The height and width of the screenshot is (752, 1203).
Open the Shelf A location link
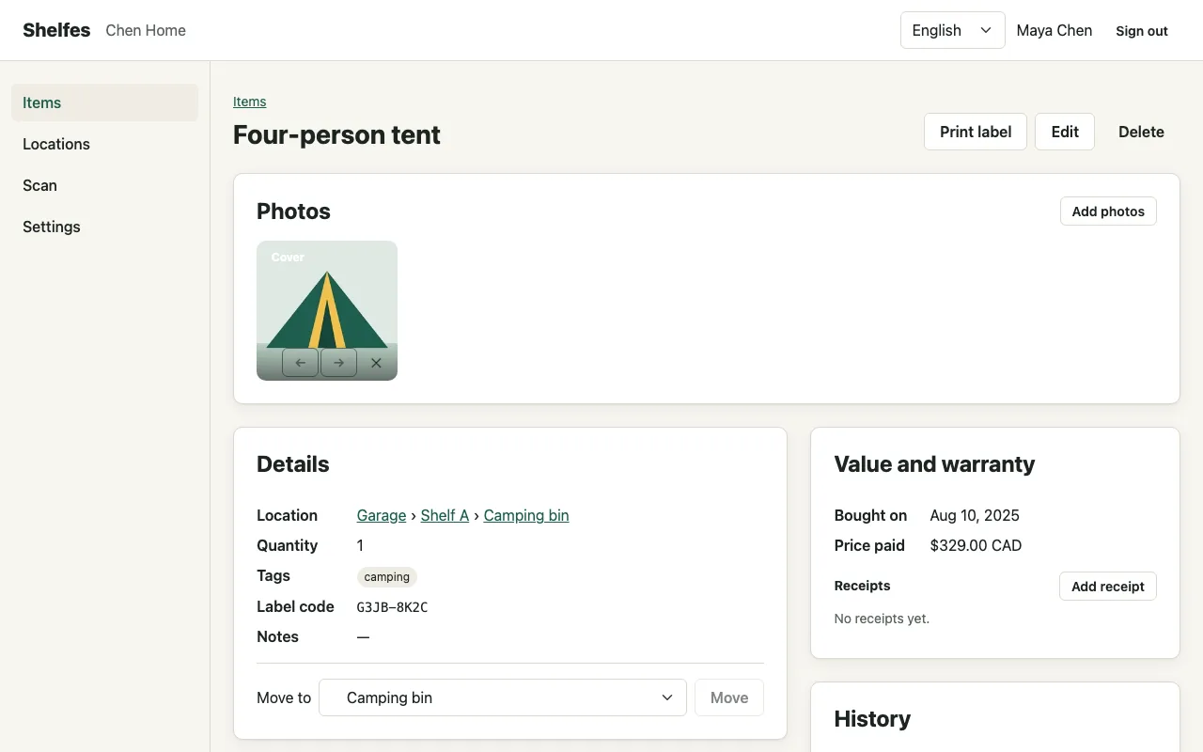(x=445, y=515)
